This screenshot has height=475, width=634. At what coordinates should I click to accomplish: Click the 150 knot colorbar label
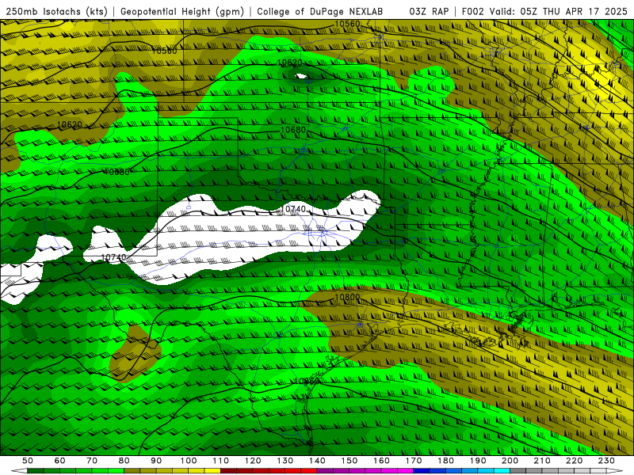tap(349, 461)
